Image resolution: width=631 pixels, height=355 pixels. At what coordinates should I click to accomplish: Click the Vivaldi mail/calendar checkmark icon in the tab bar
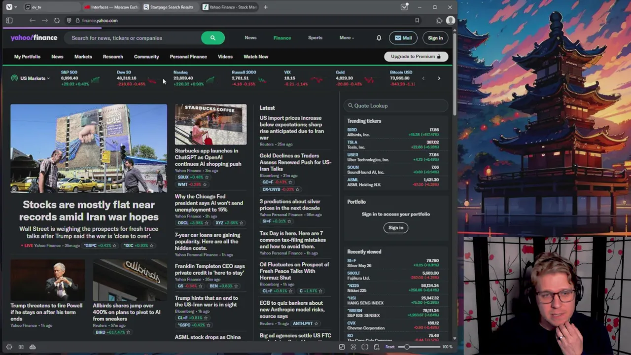(404, 7)
